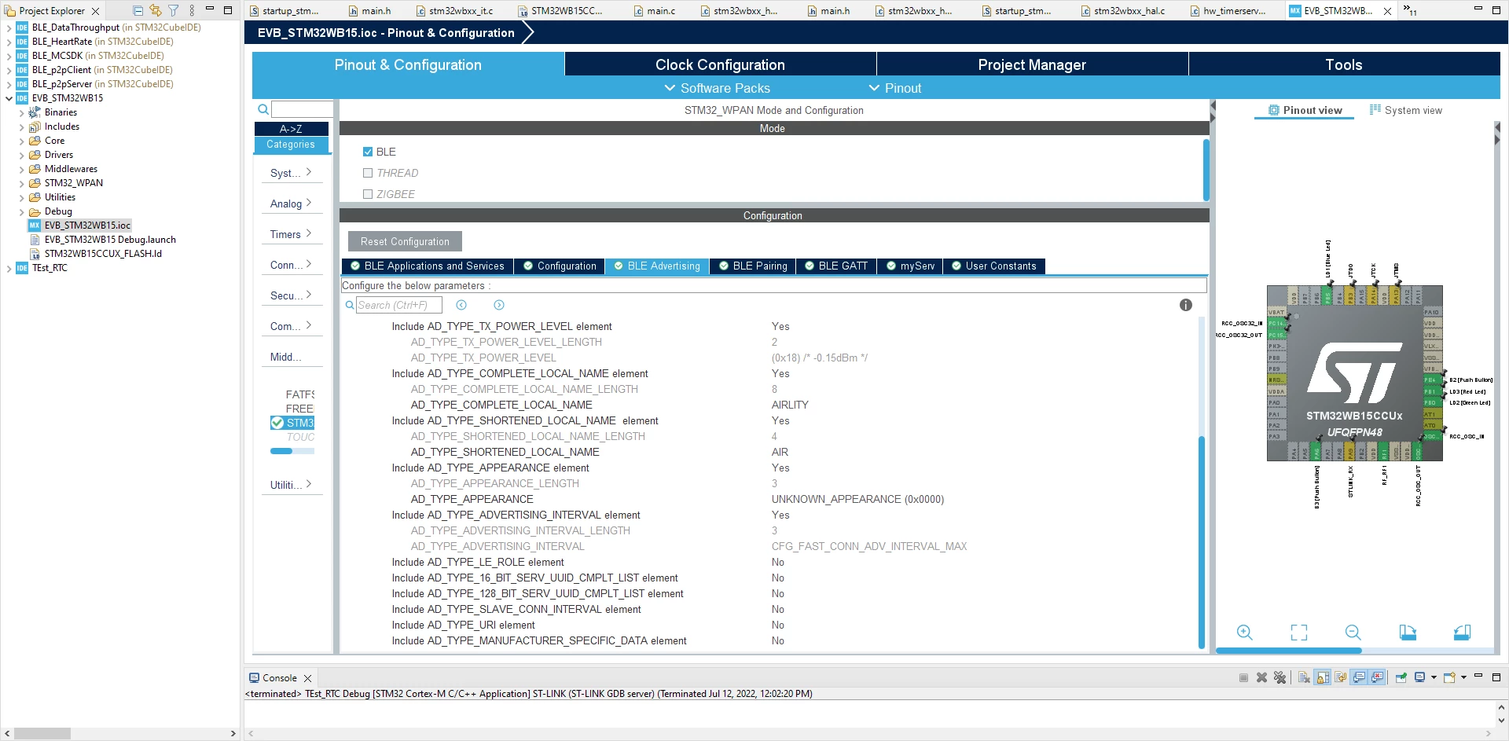Toggle the THREAD mode checkbox
Viewport: 1509px width, 741px height.
368,173
